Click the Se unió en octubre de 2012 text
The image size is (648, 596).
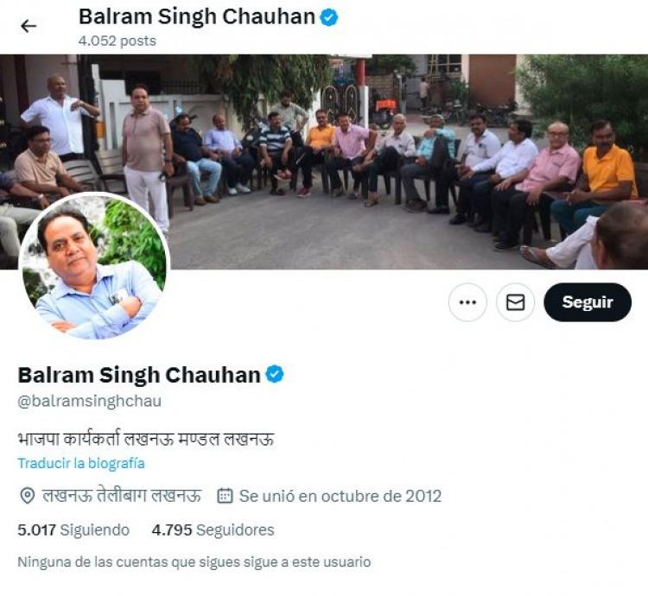point(340,496)
